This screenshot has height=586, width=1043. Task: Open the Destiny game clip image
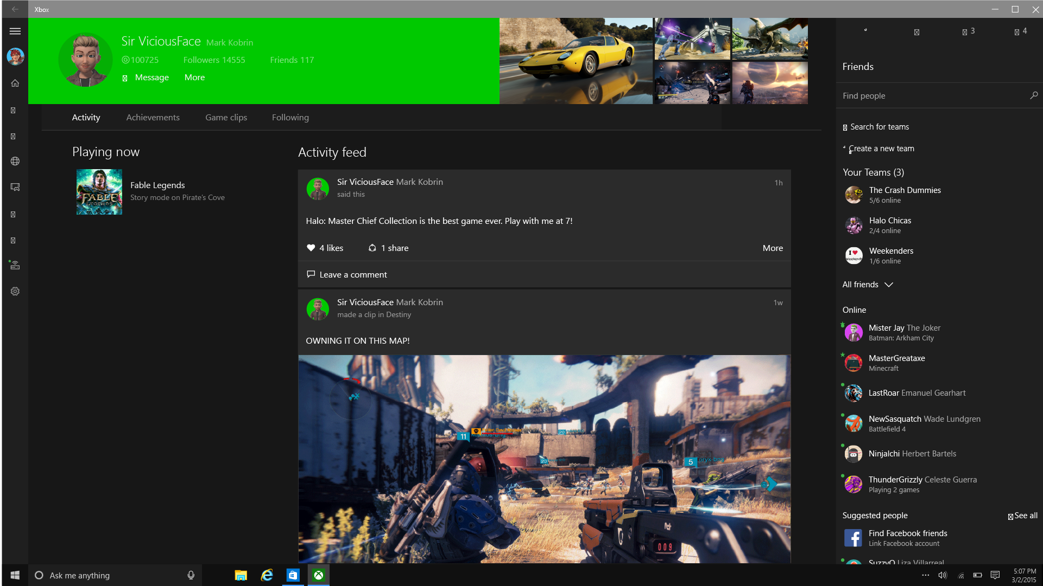[x=544, y=459]
